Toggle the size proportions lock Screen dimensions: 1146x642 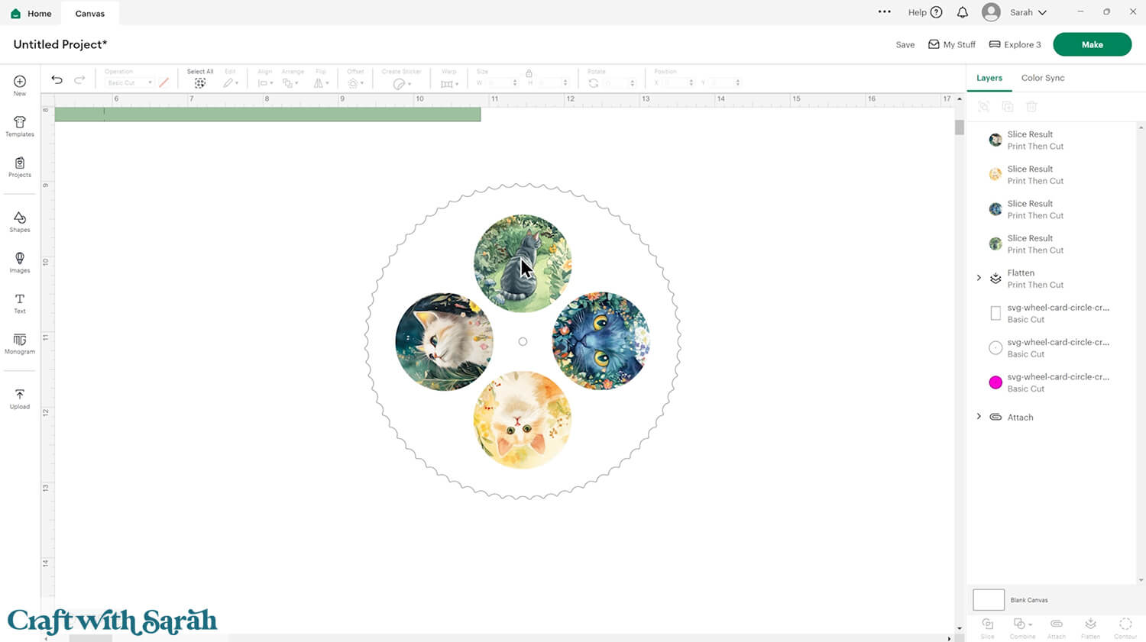point(529,73)
